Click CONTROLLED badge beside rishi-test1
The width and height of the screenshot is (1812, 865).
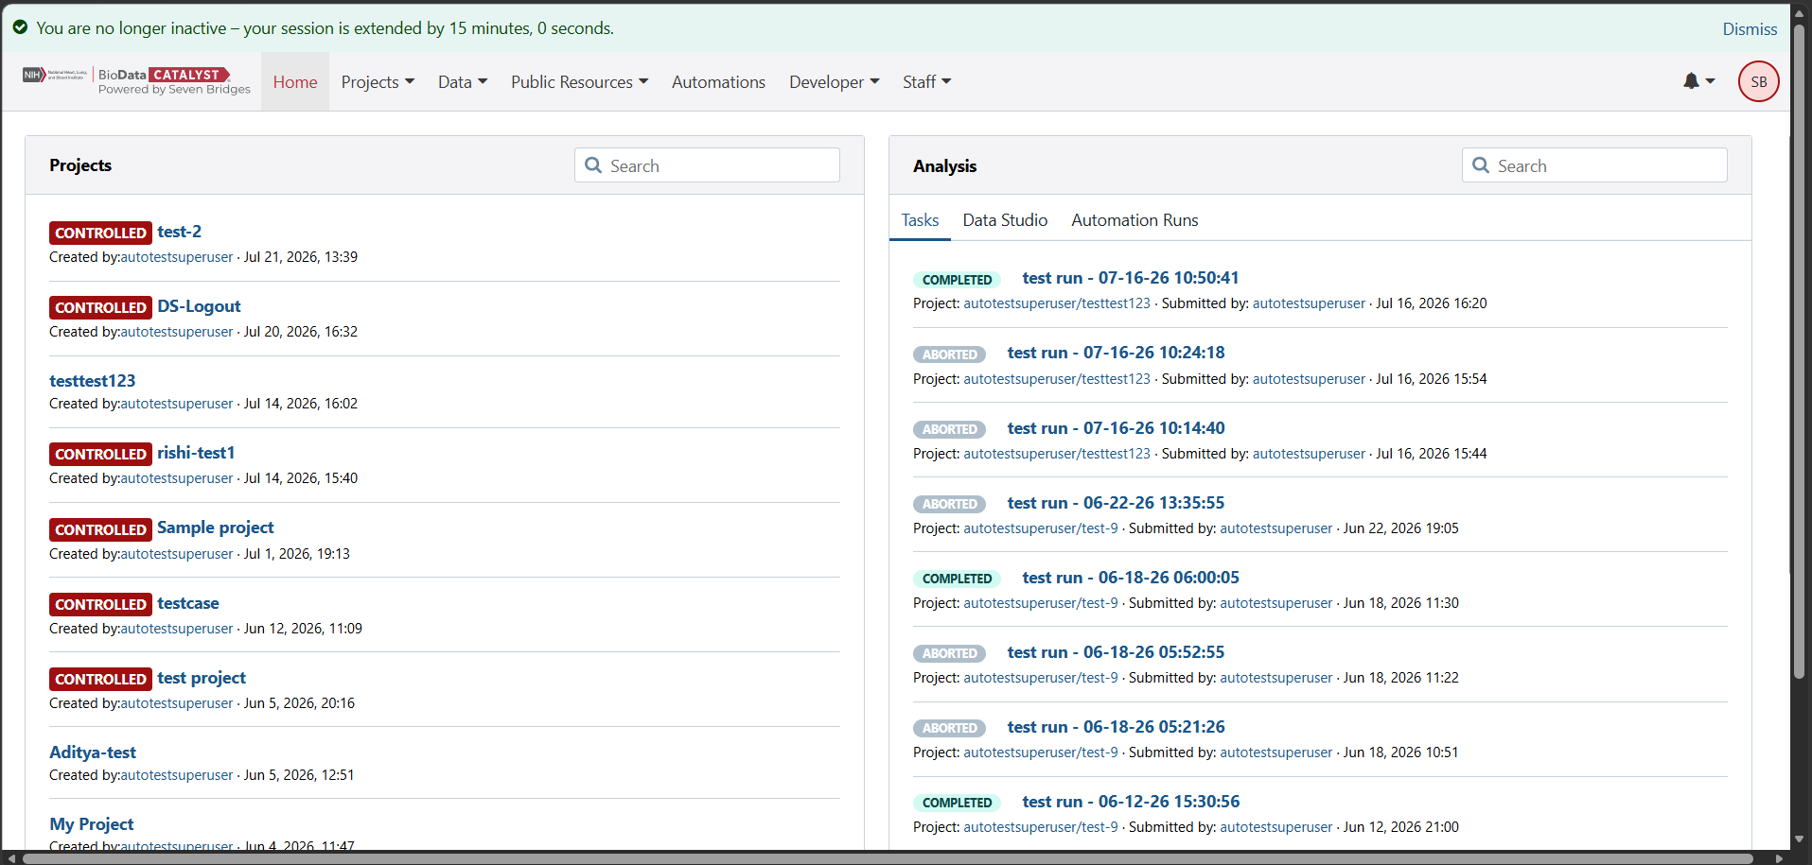[x=100, y=454]
